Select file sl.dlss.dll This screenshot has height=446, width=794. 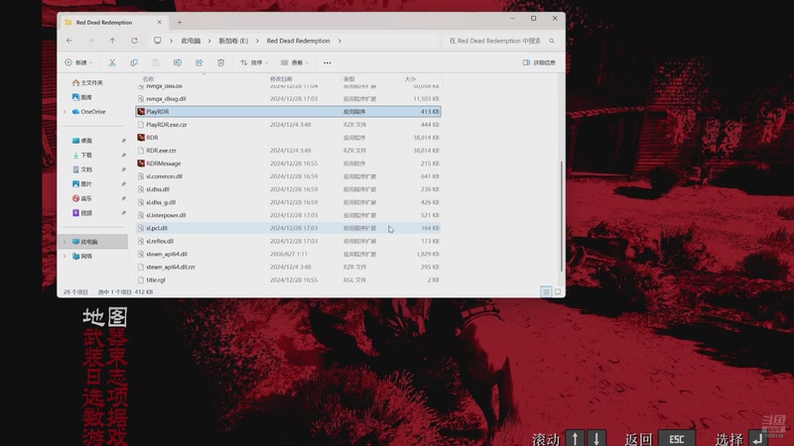[288, 189]
